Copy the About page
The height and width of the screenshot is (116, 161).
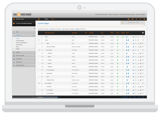pyautogui.click(x=136, y=40)
